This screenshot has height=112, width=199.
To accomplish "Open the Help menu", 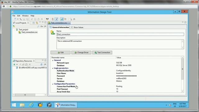I will tap(32, 16).
